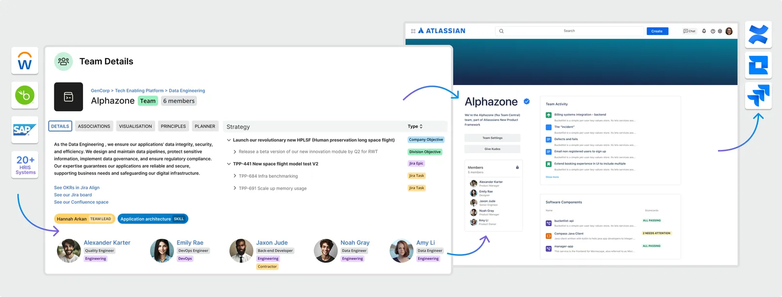Image resolution: width=782 pixels, height=297 pixels.
Task: Click the SAP logo tile
Action: pyautogui.click(x=24, y=130)
